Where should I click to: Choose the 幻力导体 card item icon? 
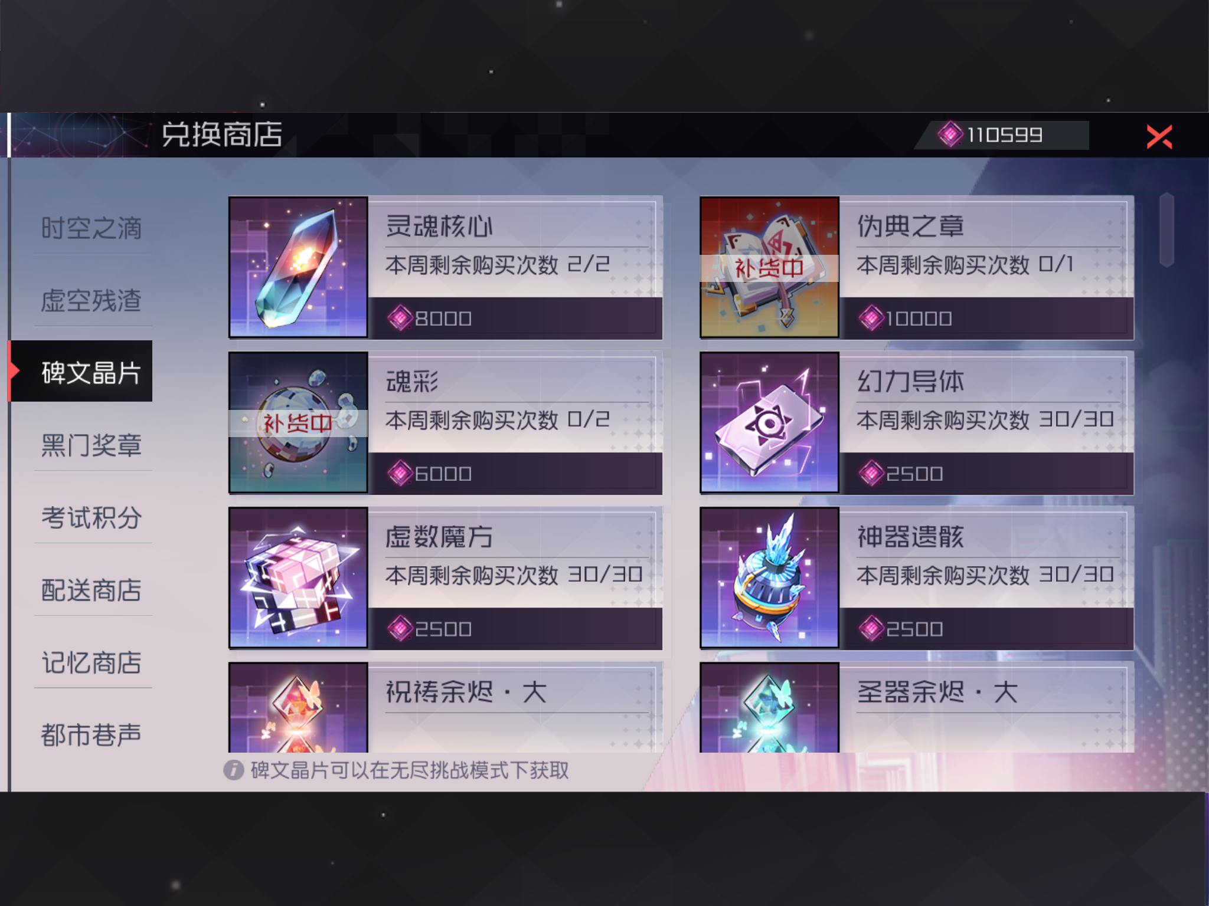point(769,422)
